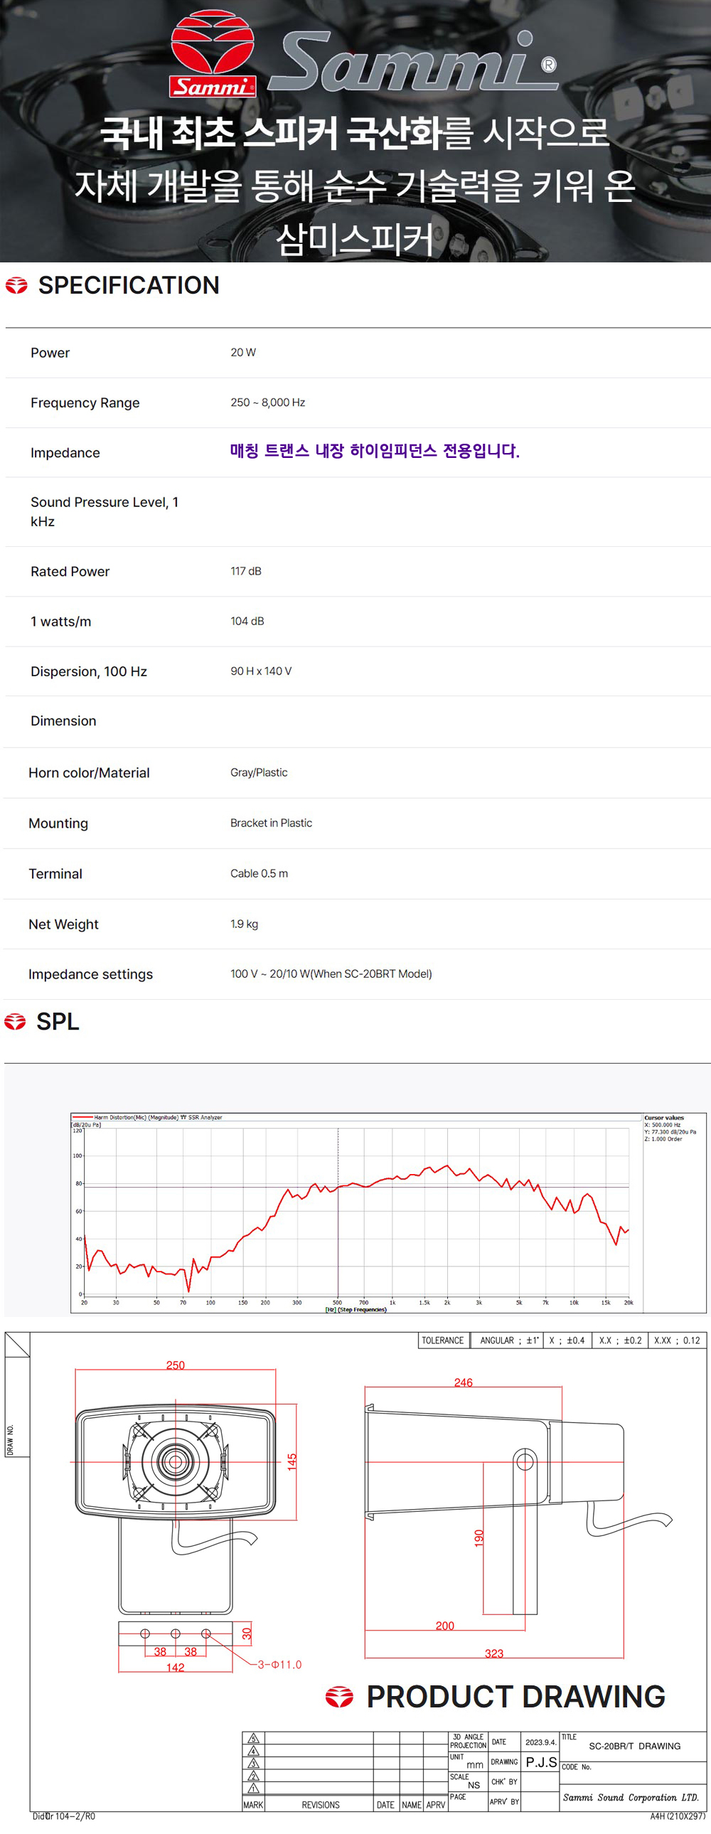Click the red Sammi logo badge at top
The height and width of the screenshot is (1834, 711).
coord(212,53)
